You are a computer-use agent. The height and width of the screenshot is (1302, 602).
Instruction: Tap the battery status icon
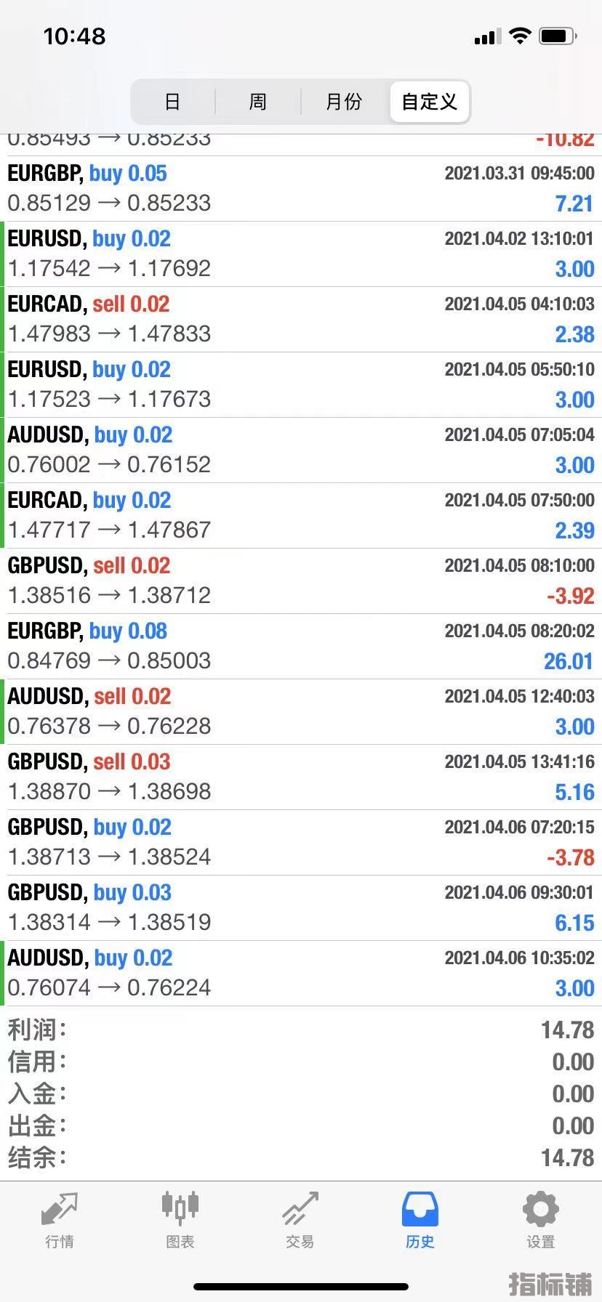[x=558, y=36]
